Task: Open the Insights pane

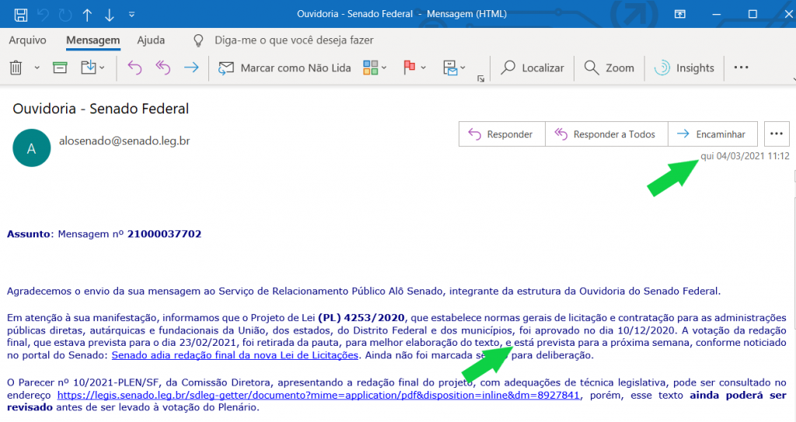Action: tap(684, 68)
